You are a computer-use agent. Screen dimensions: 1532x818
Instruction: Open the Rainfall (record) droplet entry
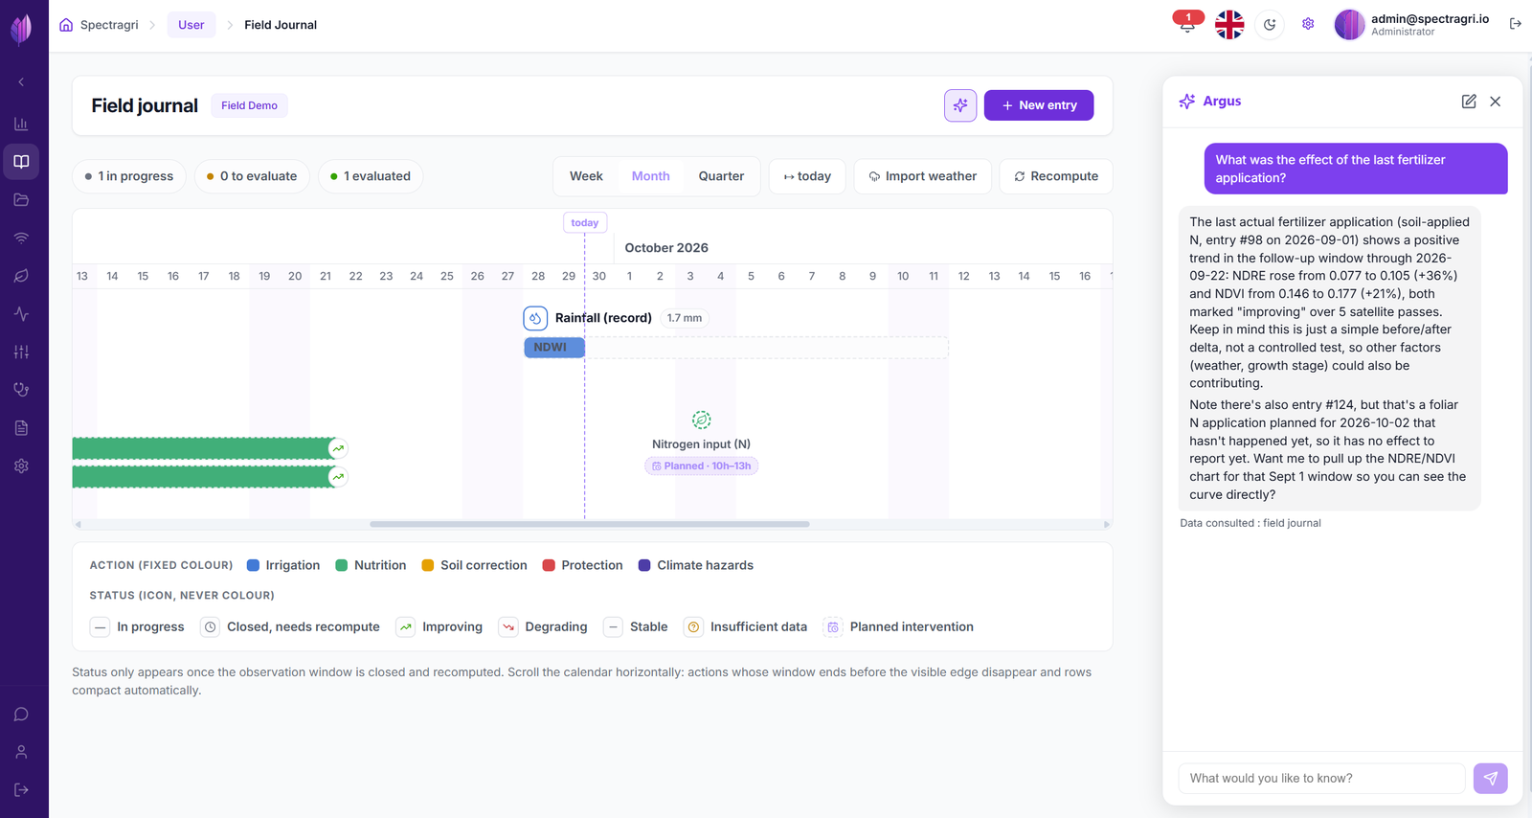pos(535,318)
